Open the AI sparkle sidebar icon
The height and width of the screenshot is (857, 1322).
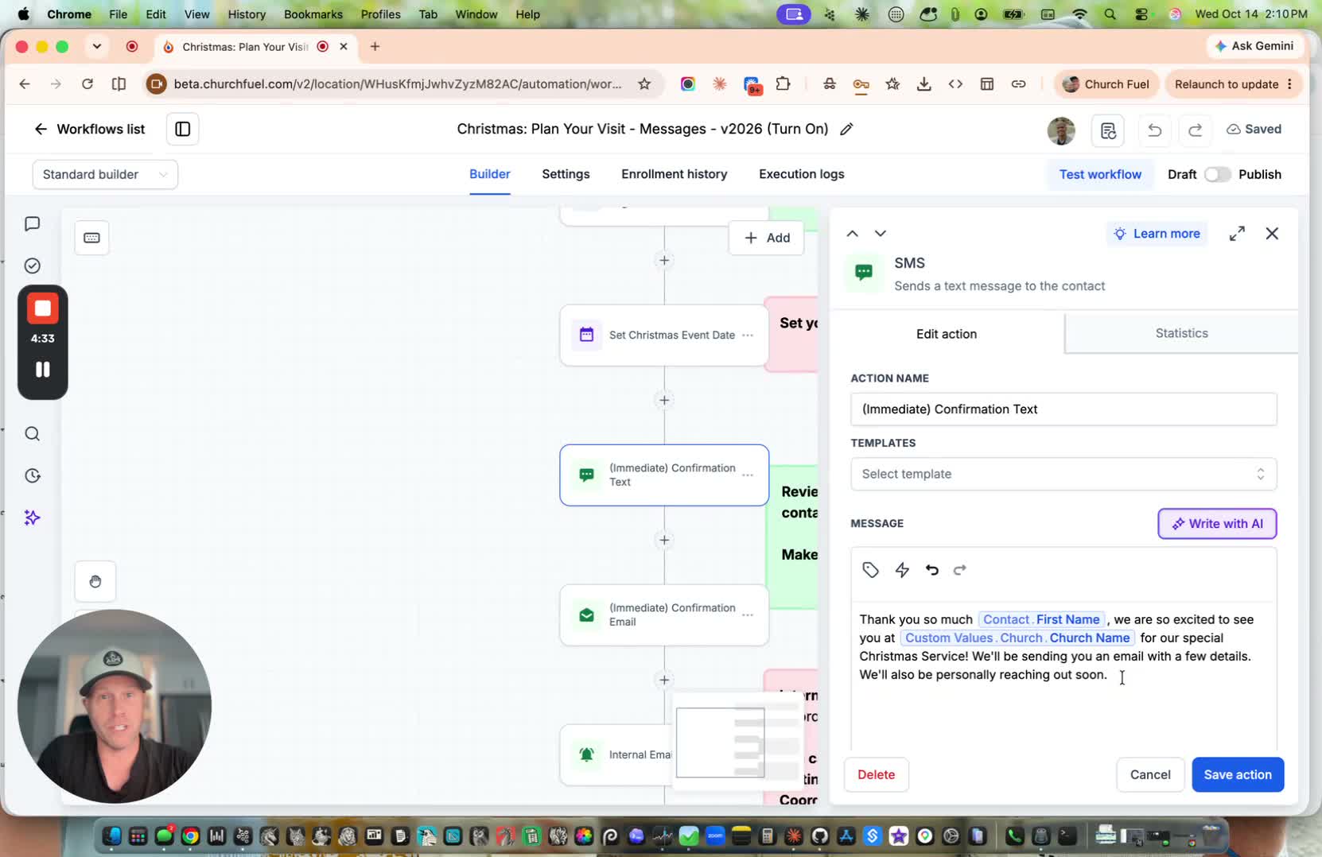click(x=32, y=518)
